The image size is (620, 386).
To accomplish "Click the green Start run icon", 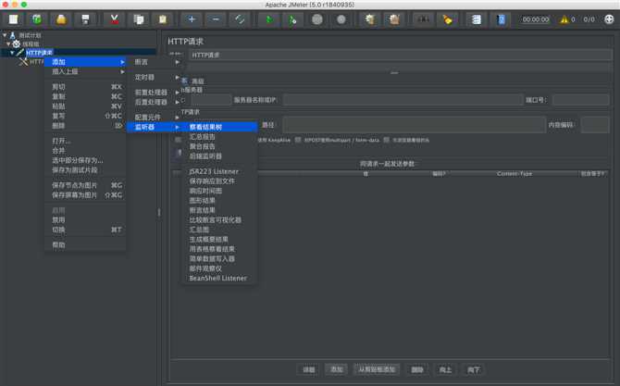I will click(x=269, y=19).
